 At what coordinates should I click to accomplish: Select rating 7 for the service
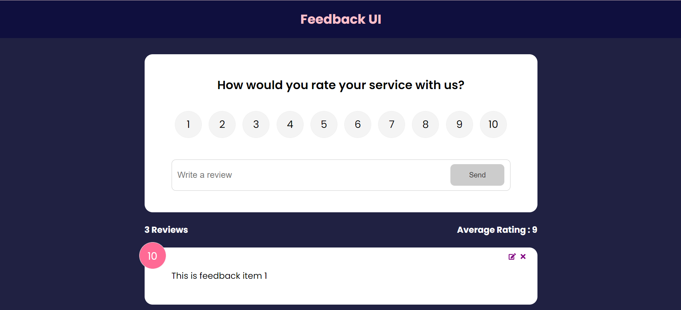pyautogui.click(x=391, y=124)
